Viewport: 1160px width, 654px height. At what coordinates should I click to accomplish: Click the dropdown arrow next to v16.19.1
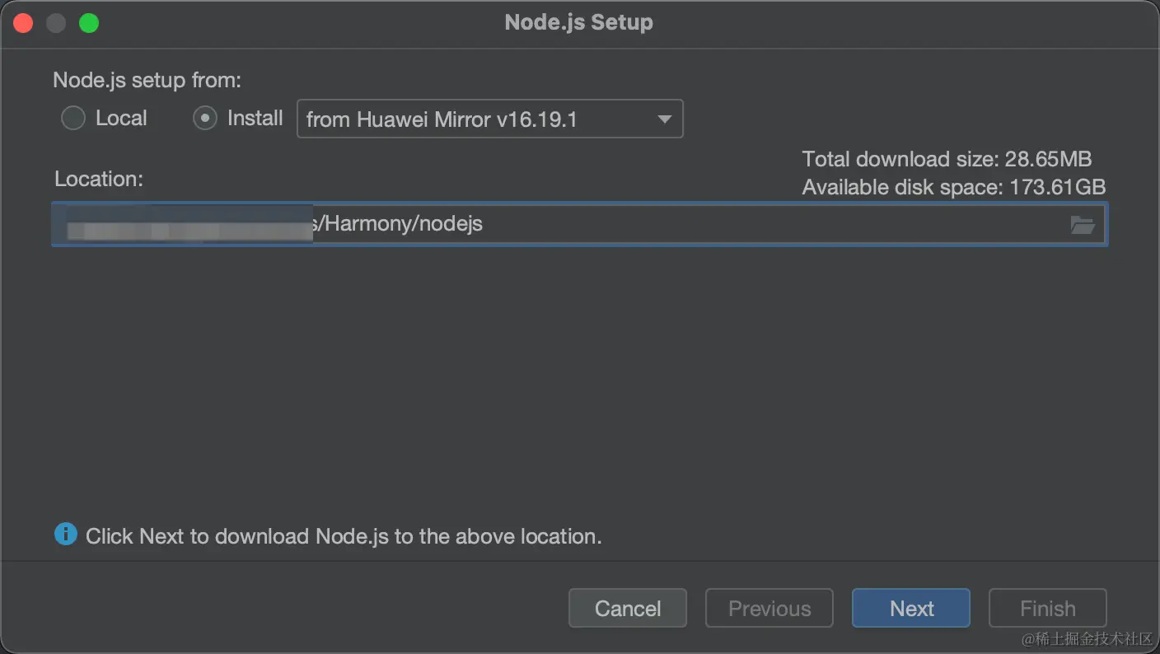pos(665,119)
